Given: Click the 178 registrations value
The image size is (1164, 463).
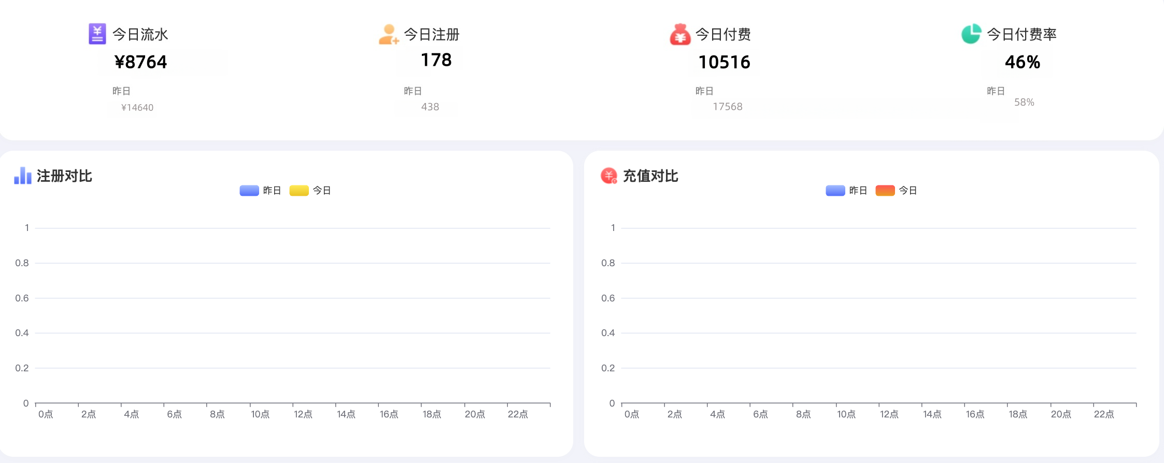Looking at the screenshot, I should click(436, 60).
